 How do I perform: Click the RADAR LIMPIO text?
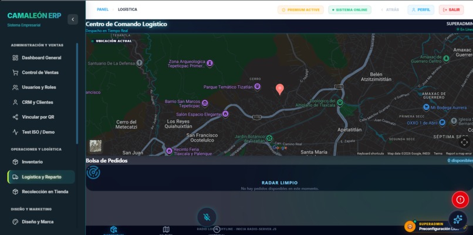280,183
